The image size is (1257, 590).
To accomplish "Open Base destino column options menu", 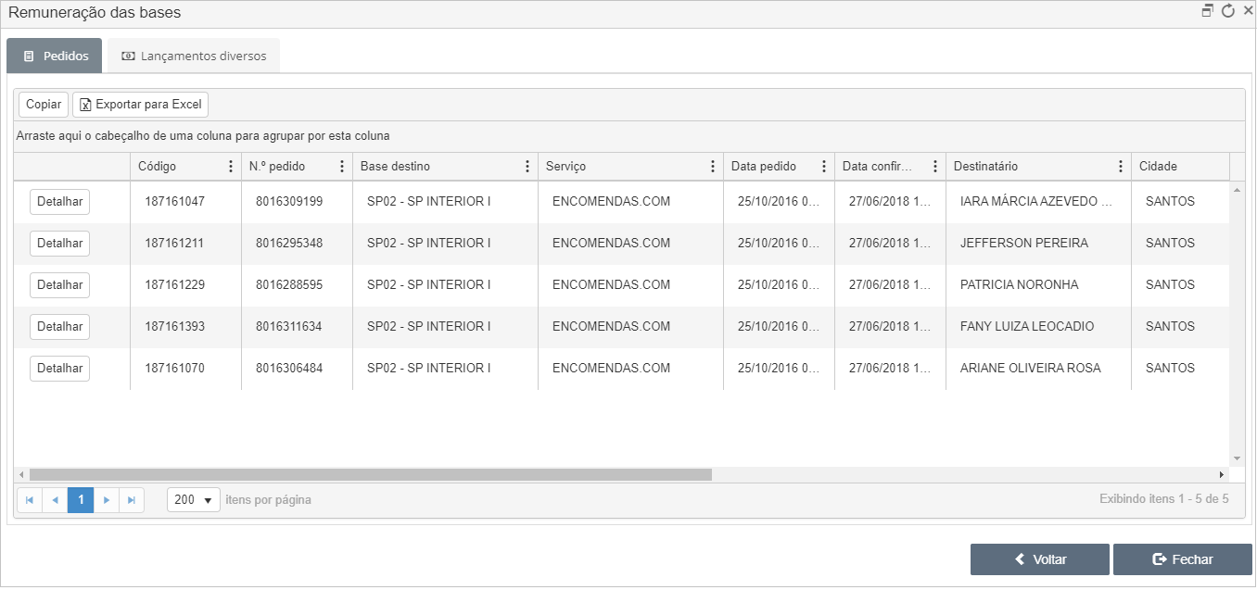I will tap(527, 167).
